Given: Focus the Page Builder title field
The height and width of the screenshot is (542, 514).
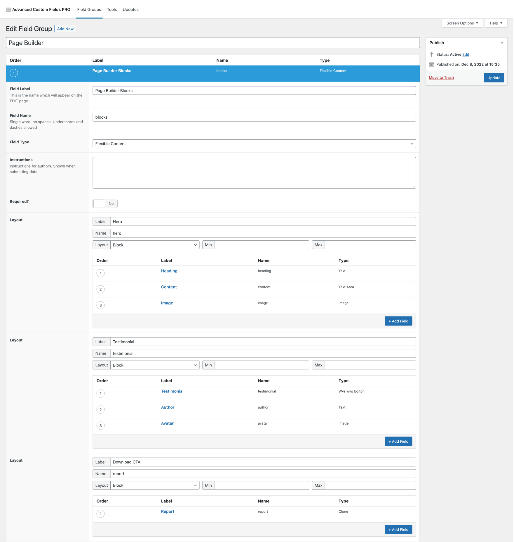Looking at the screenshot, I should click(213, 43).
